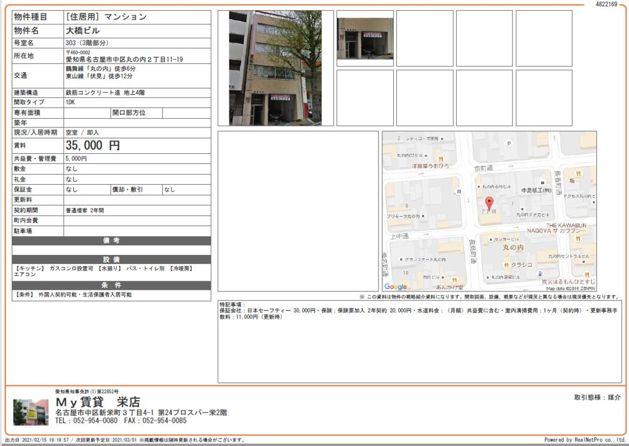
Task: Click the license number 愛知県知事免許
Action: tap(87, 392)
